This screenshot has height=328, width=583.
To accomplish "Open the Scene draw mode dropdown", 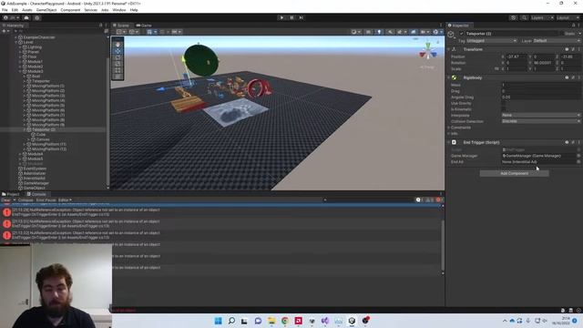I will pos(356,32).
